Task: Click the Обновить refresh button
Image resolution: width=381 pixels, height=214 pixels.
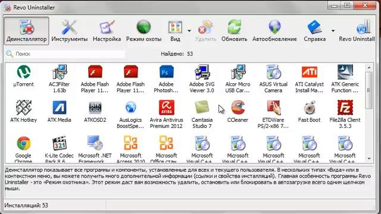Action: (234, 30)
